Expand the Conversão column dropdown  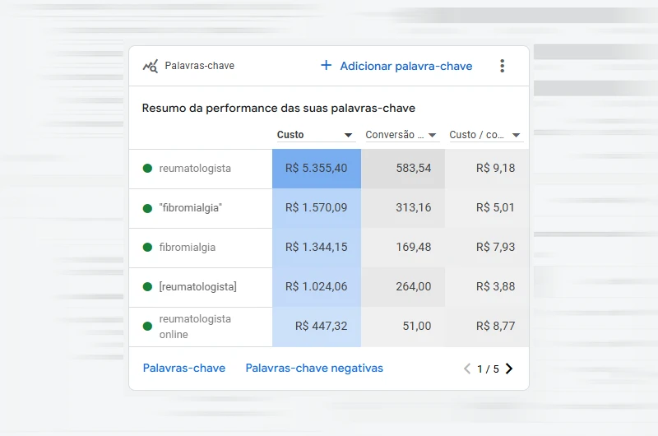[x=433, y=135]
